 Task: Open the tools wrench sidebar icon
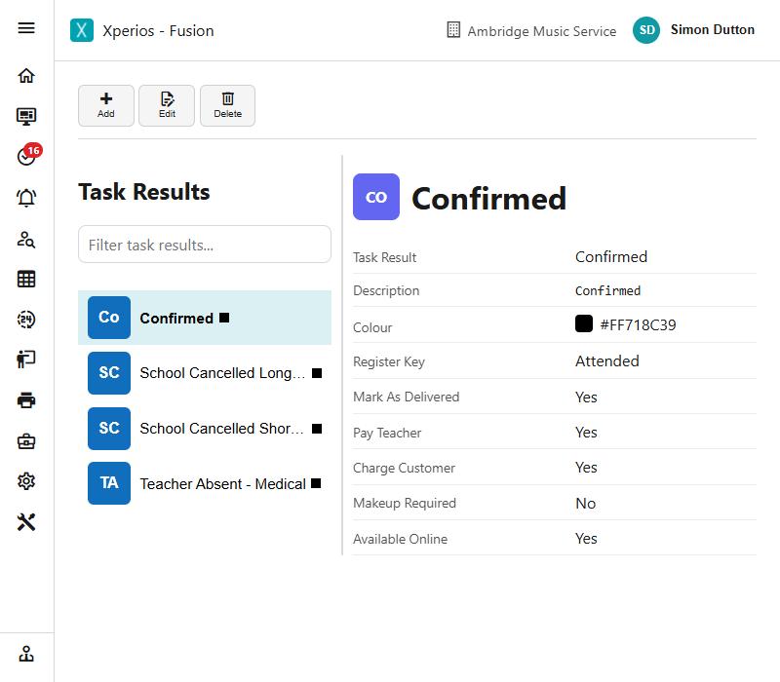point(26,522)
